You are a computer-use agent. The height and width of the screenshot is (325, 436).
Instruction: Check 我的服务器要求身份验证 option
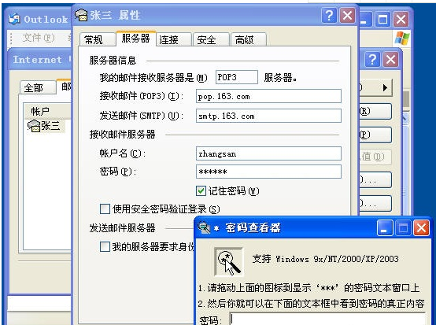point(105,246)
